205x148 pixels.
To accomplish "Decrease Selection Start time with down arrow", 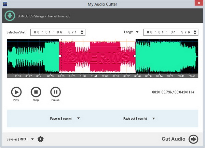I will 82,34.
